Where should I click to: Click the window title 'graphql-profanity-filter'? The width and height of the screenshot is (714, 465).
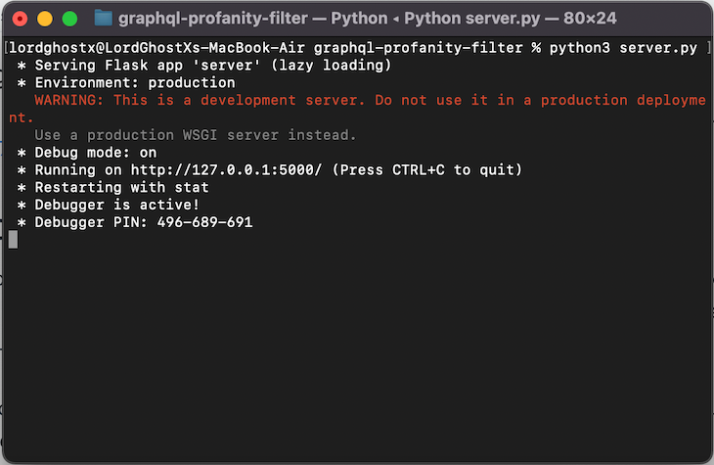[213, 19]
